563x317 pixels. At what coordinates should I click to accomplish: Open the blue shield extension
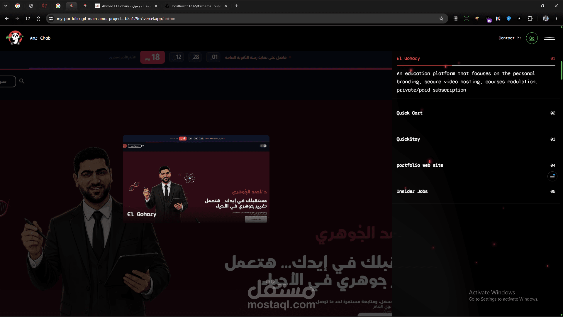509,18
